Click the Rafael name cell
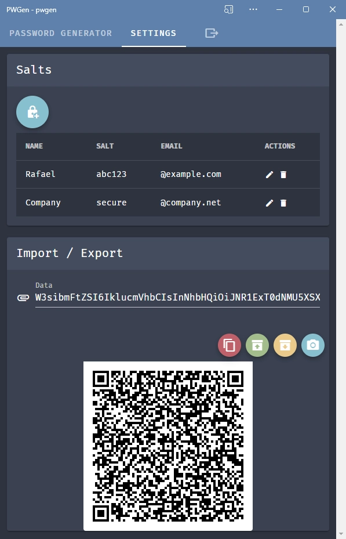Image resolution: width=346 pixels, height=539 pixels. click(40, 174)
